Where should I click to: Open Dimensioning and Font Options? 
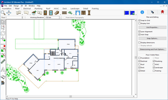152,49
